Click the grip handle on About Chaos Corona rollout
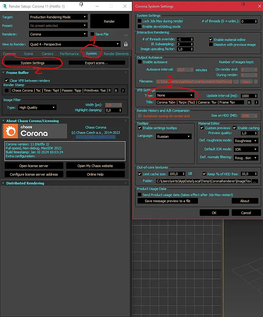This screenshot has height=317, width=263. [126, 121]
